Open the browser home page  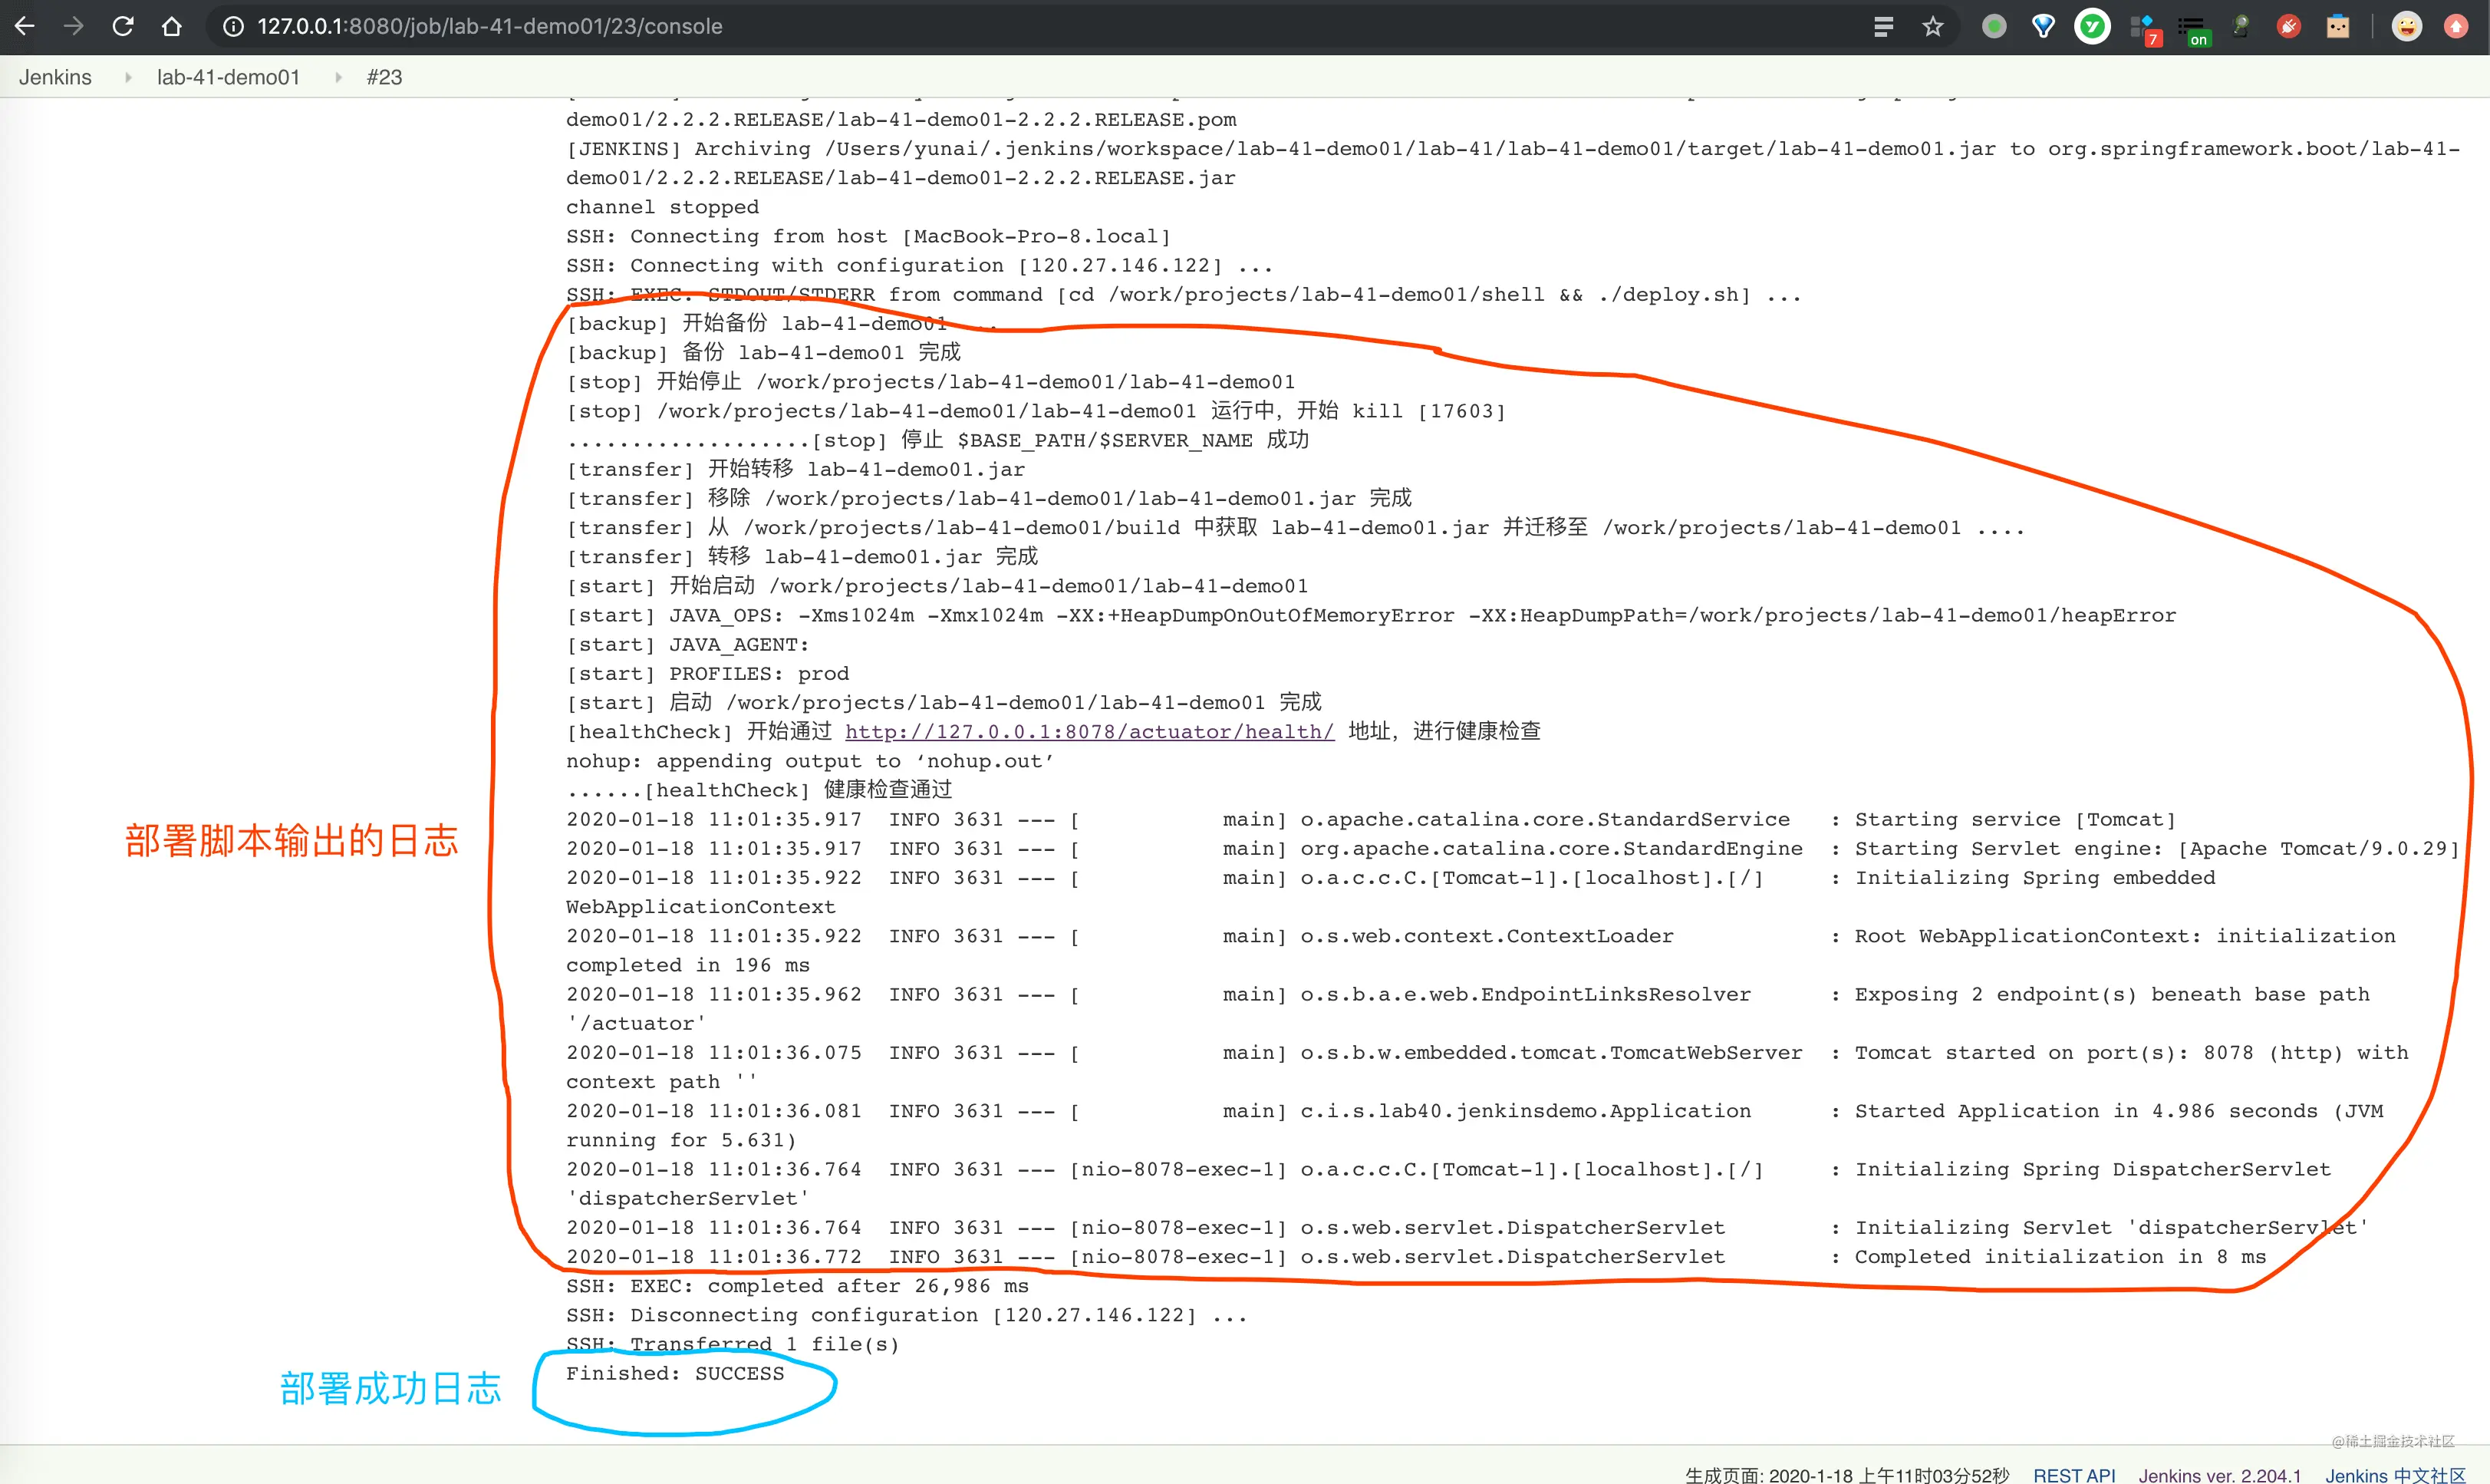click(172, 26)
